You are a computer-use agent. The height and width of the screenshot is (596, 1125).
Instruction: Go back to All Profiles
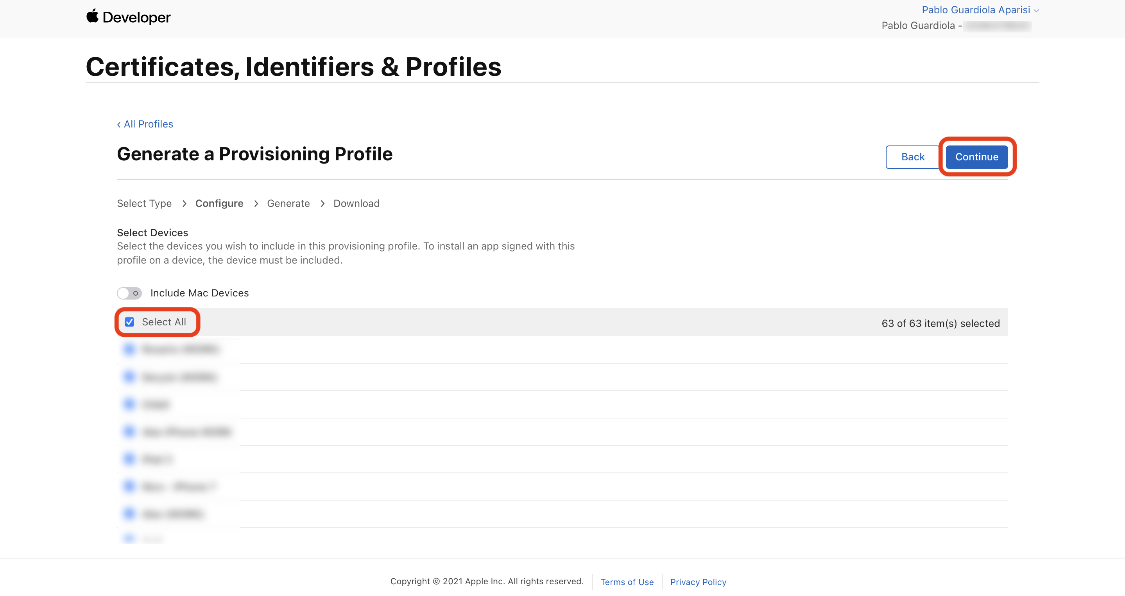[145, 124]
